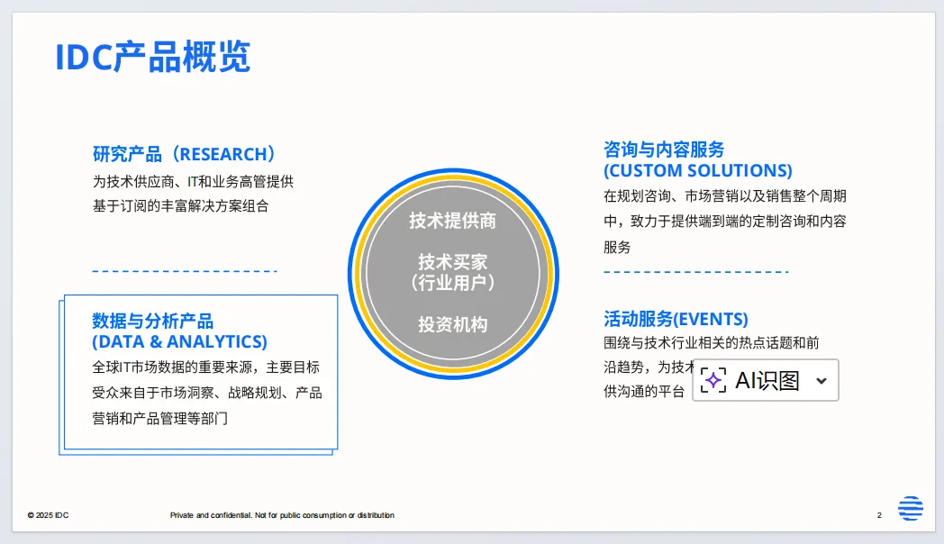
Task: Click 技术提供商 in the circle
Action: tap(453, 221)
